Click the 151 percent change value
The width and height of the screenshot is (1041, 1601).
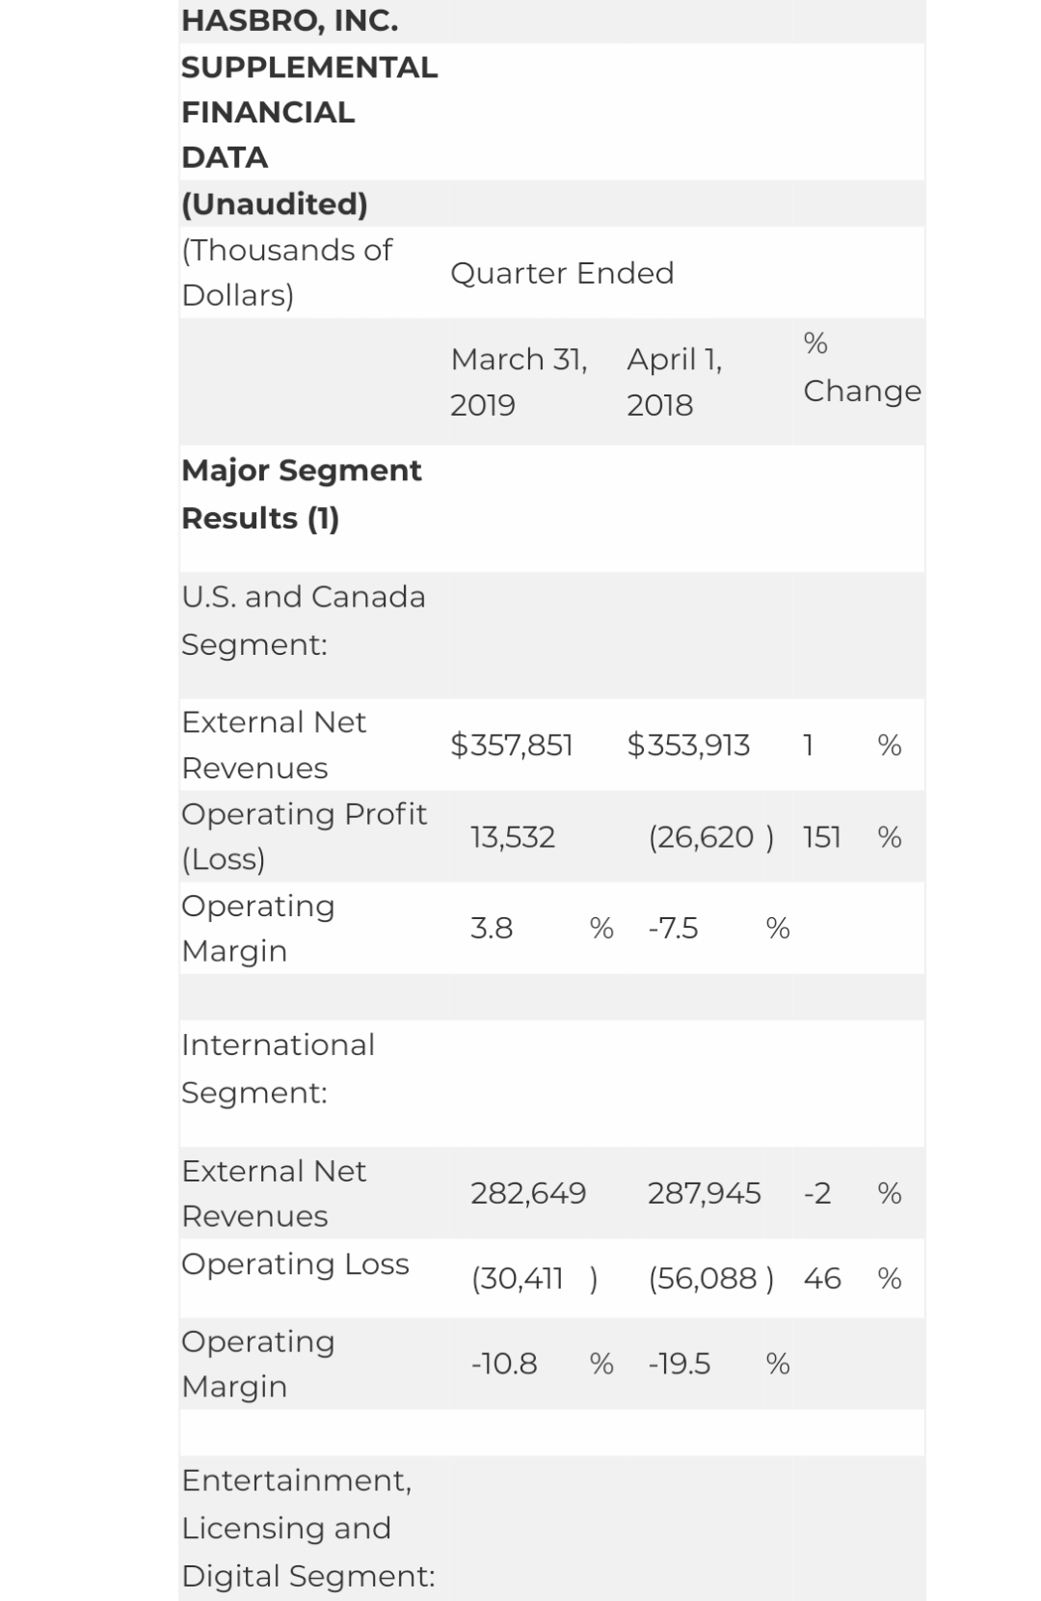point(822,836)
